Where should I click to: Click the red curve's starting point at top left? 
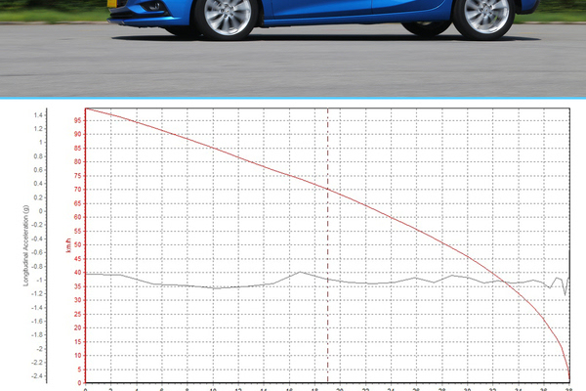click(x=87, y=109)
